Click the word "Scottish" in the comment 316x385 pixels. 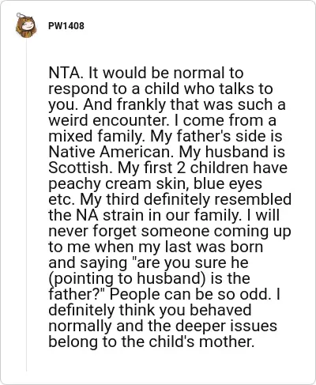pos(78,168)
